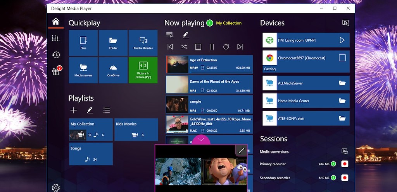Collapse the video preview with pink chevron

201,139
